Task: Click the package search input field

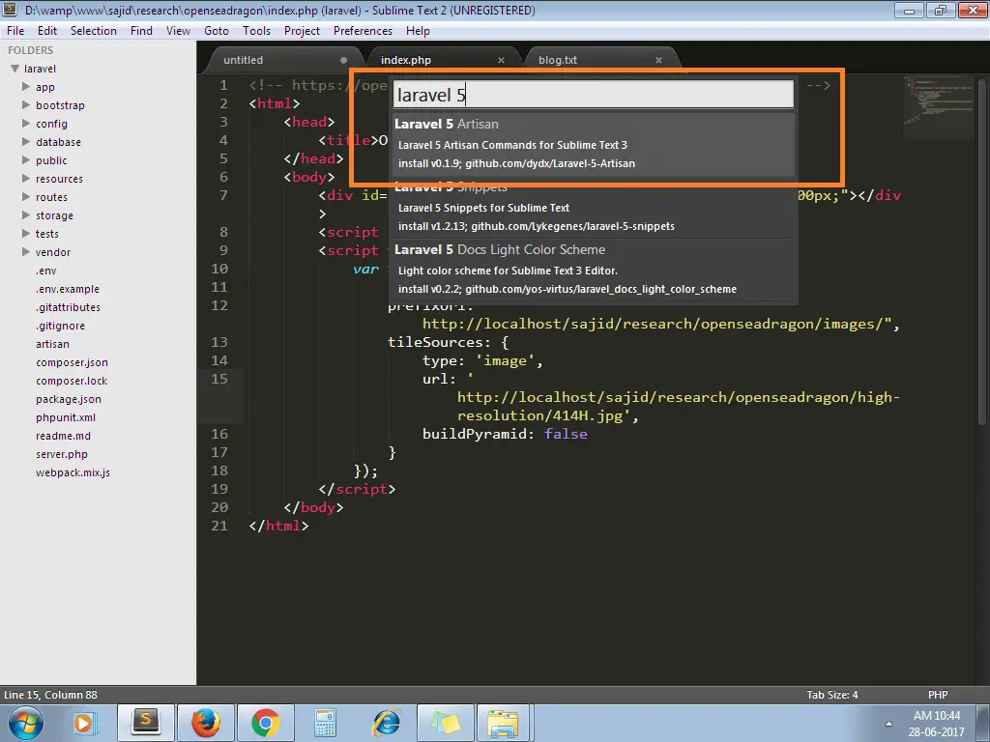Action: point(593,95)
